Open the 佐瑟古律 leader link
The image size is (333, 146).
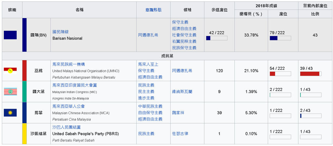click(x=180, y=134)
